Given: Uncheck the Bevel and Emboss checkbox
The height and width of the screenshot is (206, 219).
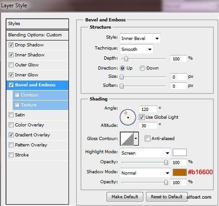Looking at the screenshot, I should click(11, 85).
